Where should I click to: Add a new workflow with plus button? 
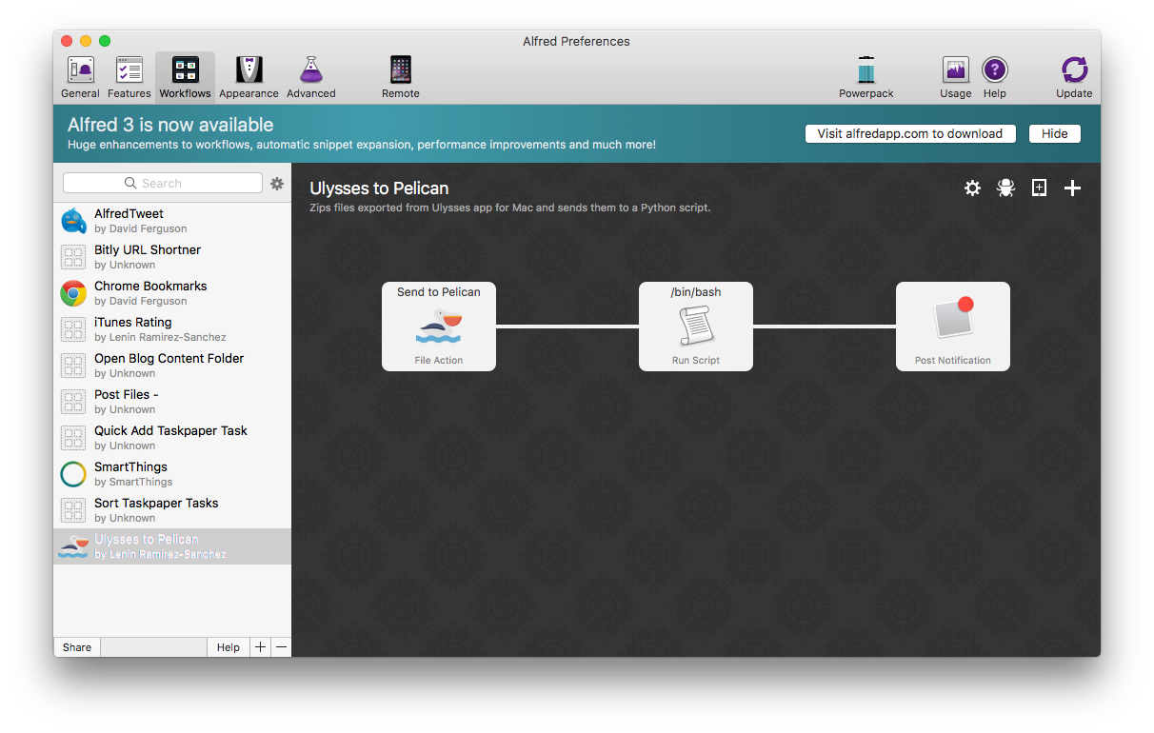click(261, 647)
